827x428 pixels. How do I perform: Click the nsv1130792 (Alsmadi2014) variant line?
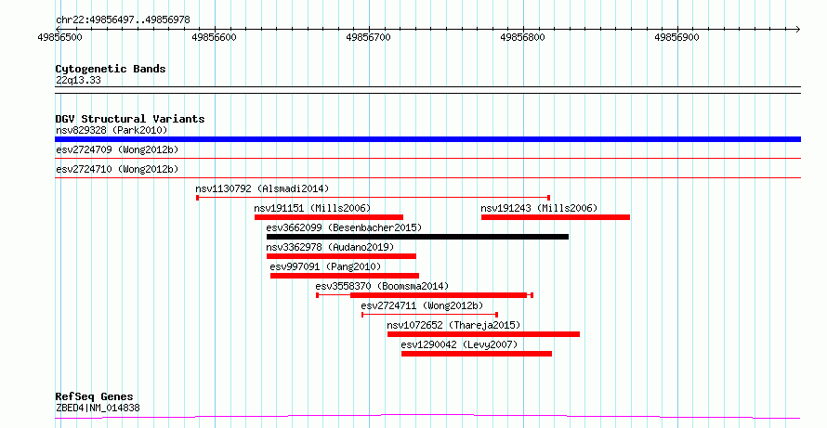point(373,198)
